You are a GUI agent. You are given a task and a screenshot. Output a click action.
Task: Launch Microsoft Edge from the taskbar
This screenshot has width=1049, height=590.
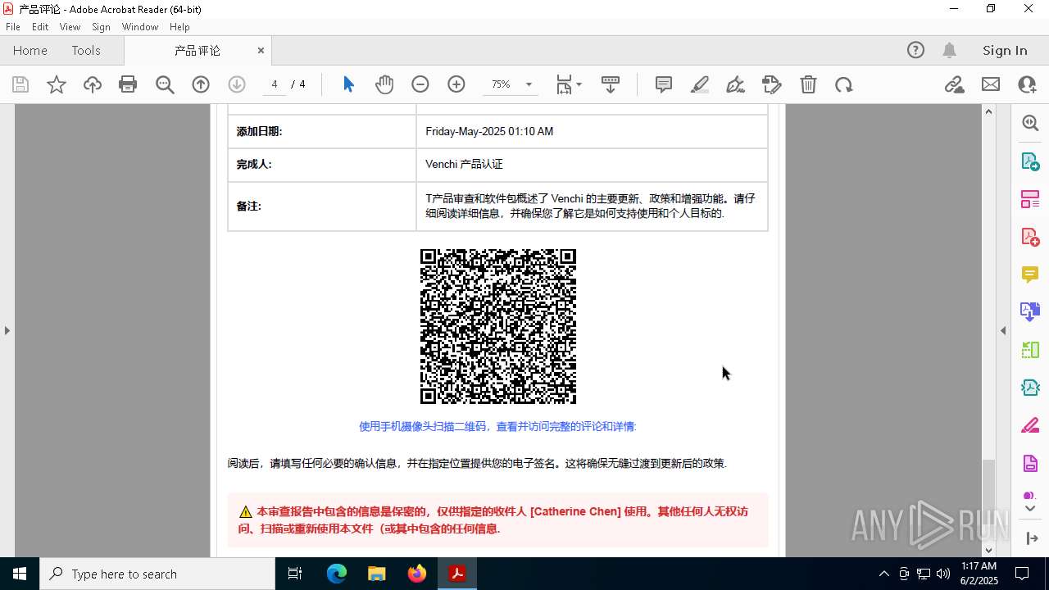(337, 574)
